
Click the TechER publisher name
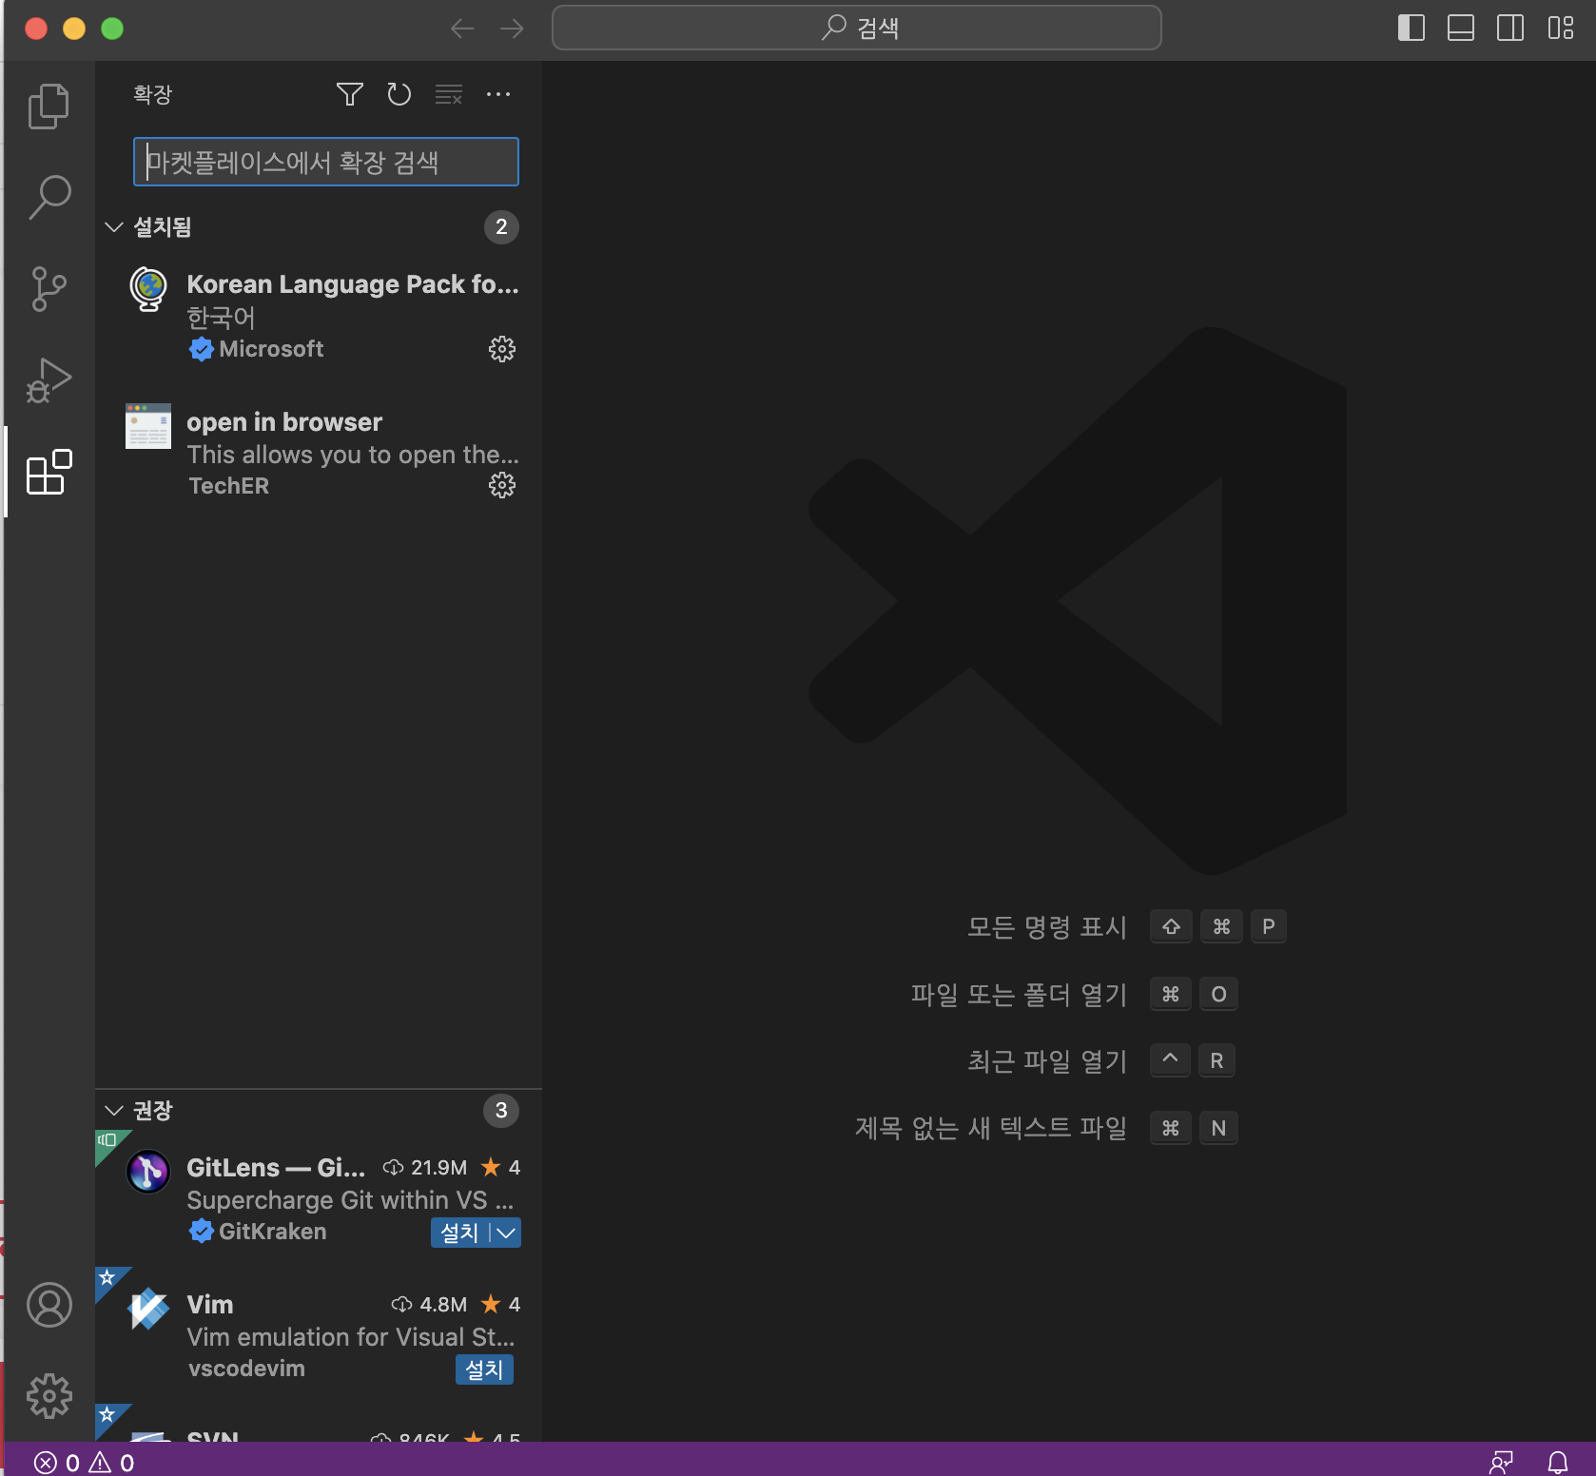pyautogui.click(x=228, y=486)
